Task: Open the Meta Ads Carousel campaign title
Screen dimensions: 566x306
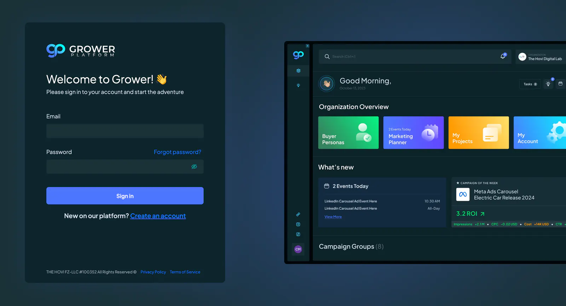Action: click(504, 194)
